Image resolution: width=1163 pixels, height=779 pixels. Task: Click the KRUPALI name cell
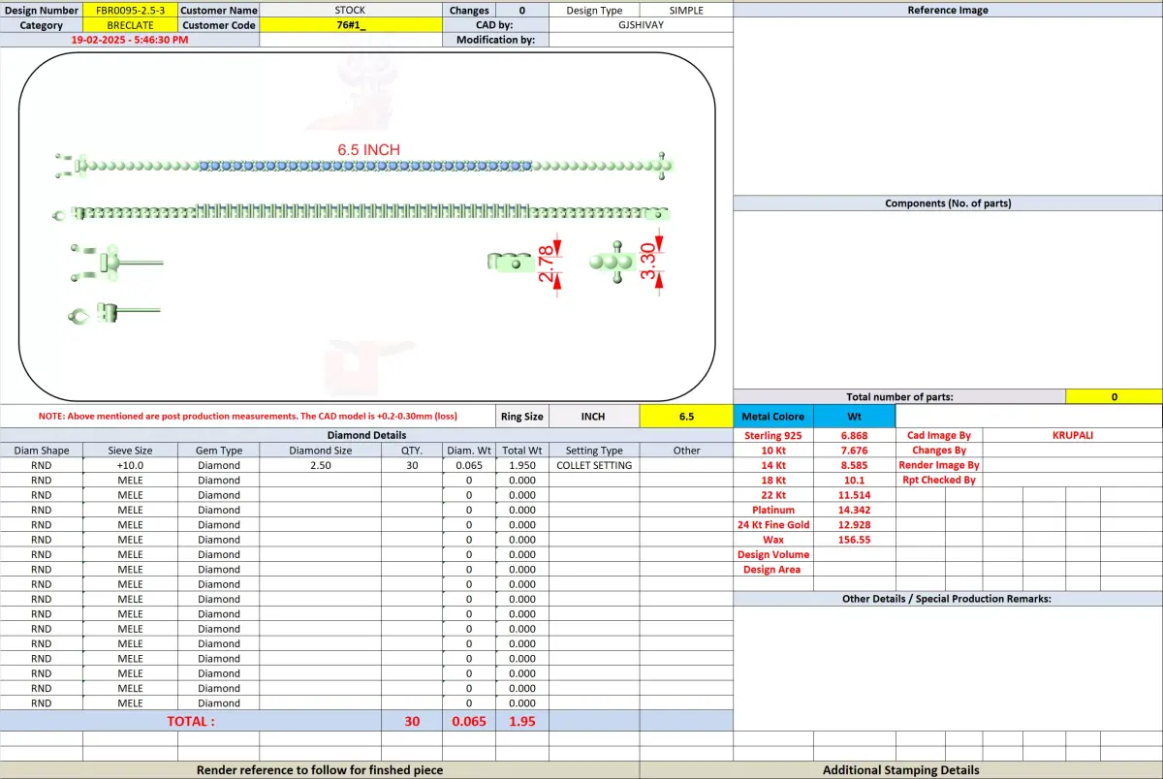pyautogui.click(x=1072, y=435)
